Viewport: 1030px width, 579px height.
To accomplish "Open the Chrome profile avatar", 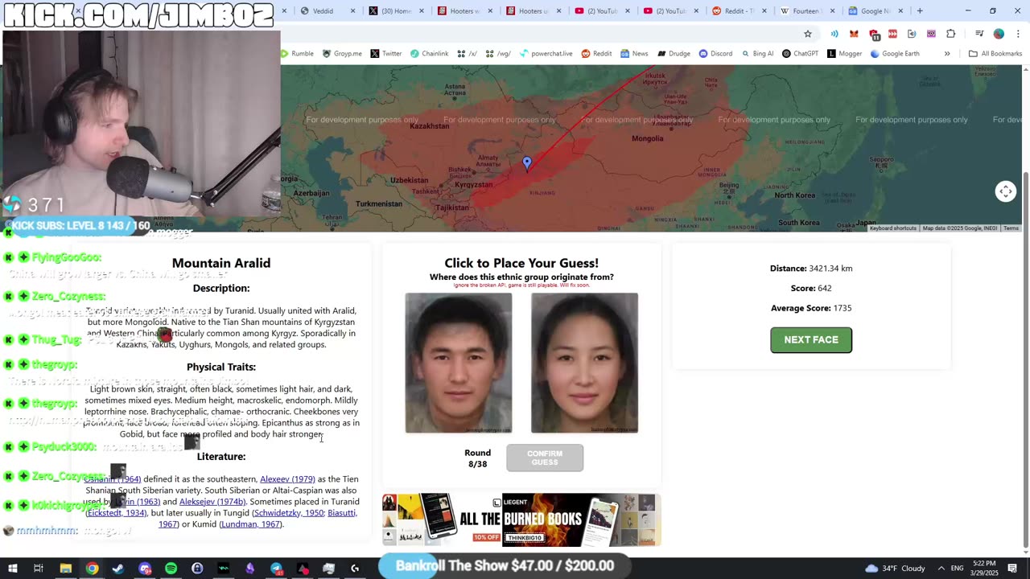I will click(x=999, y=34).
